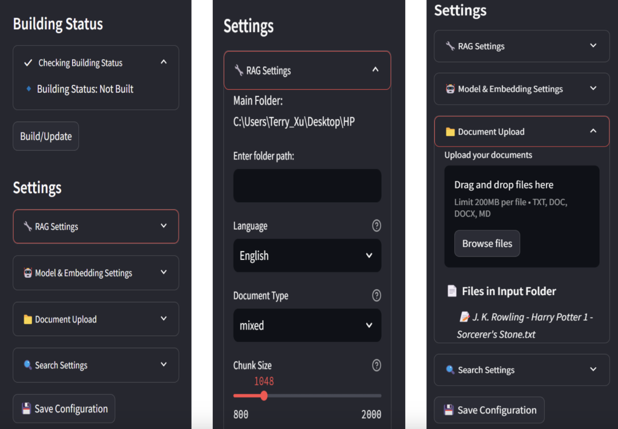
Task: Click the folder icon in the right panel's Document Upload
Action: pos(450,132)
